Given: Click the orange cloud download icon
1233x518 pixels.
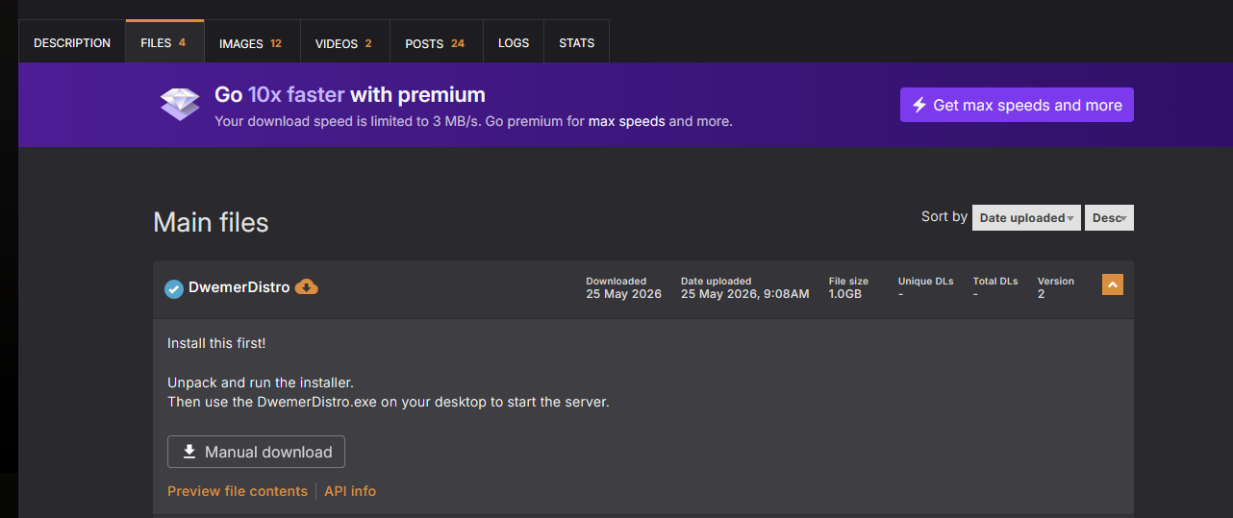Looking at the screenshot, I should click(307, 286).
